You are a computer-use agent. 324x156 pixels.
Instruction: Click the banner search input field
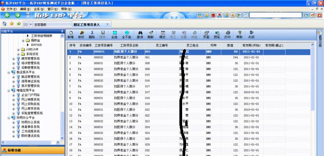[276, 15]
